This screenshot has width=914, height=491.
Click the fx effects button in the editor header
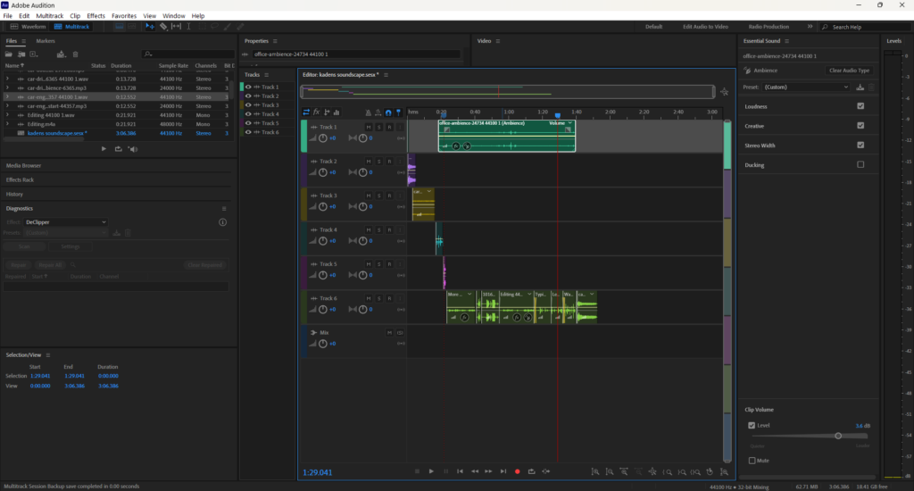point(317,112)
